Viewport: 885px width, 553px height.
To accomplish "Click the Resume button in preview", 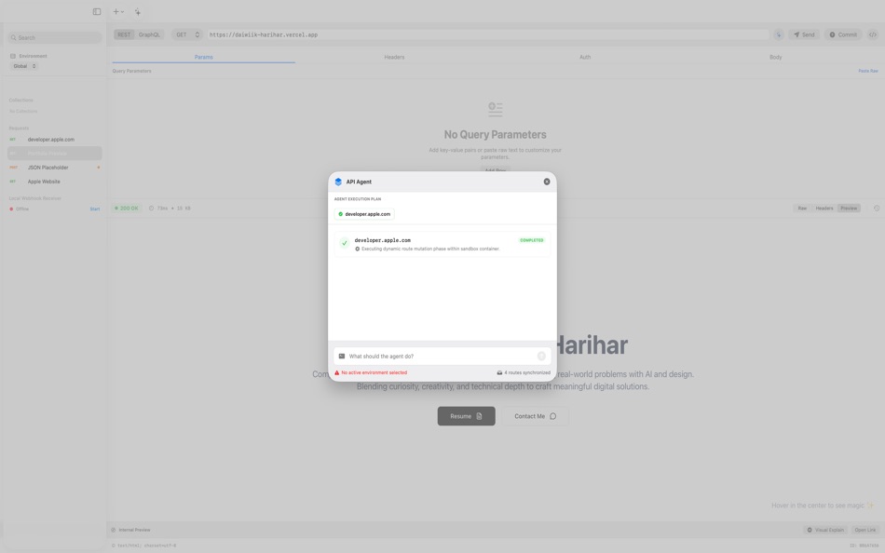I will point(466,416).
